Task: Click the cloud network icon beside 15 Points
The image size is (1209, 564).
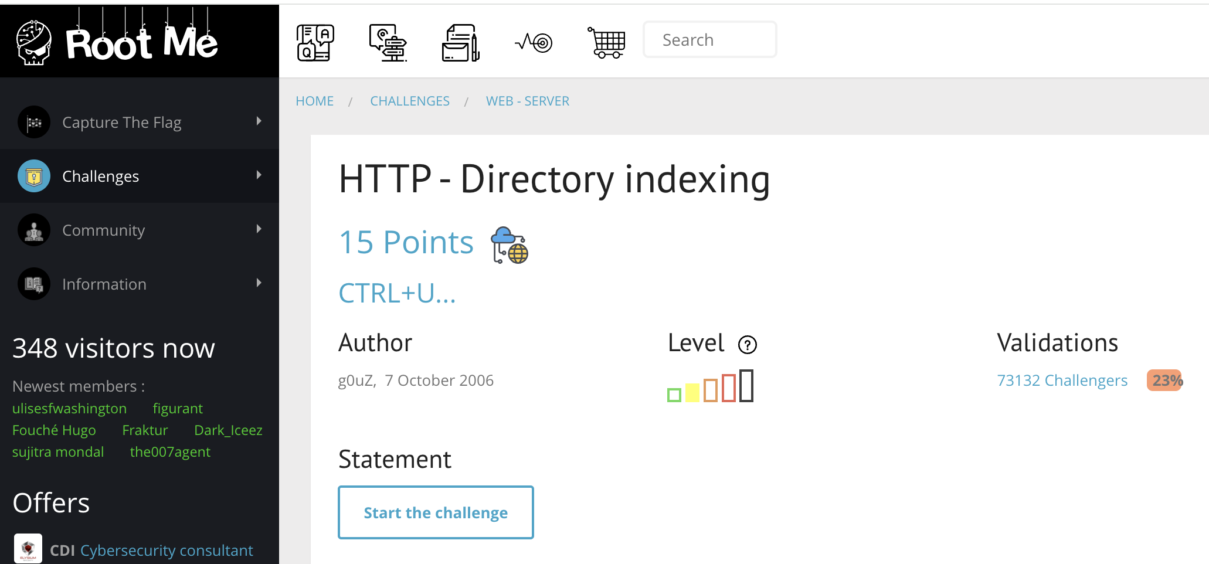Action: coord(510,245)
